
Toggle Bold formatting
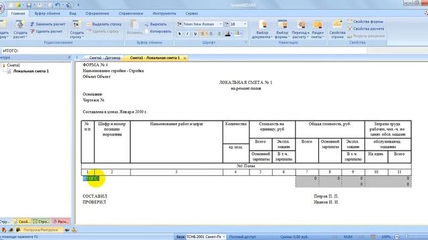pyautogui.click(x=180, y=34)
